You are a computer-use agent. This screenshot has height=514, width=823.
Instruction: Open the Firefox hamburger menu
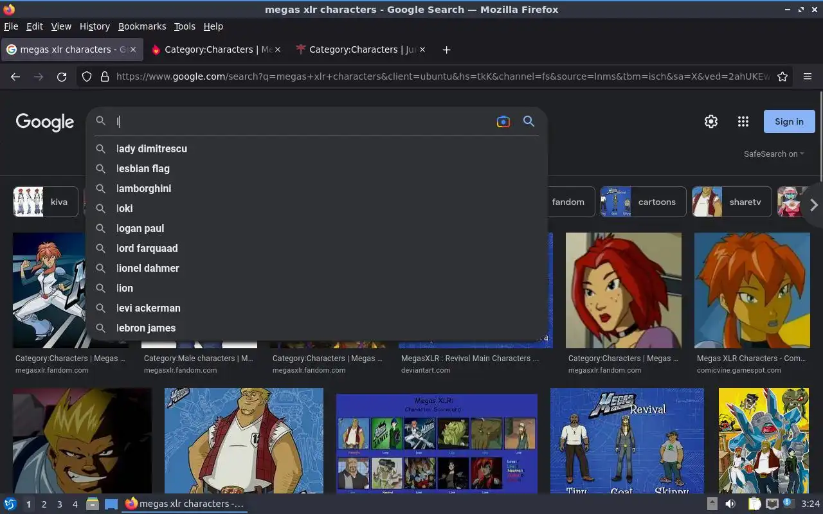(x=808, y=76)
